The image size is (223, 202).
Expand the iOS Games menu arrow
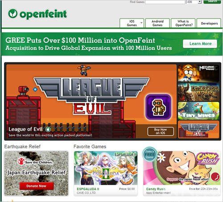(x=141, y=23)
